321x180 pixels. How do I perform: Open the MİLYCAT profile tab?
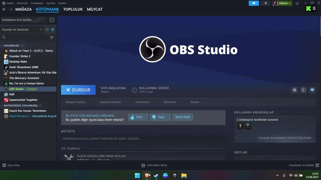click(x=95, y=9)
